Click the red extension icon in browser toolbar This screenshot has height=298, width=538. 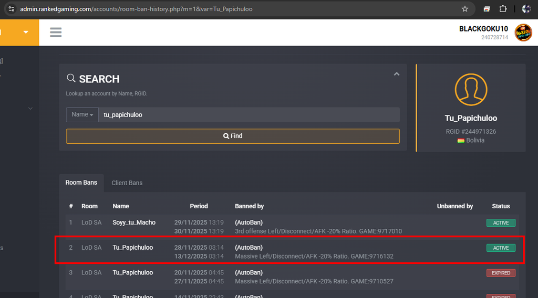pos(487,9)
